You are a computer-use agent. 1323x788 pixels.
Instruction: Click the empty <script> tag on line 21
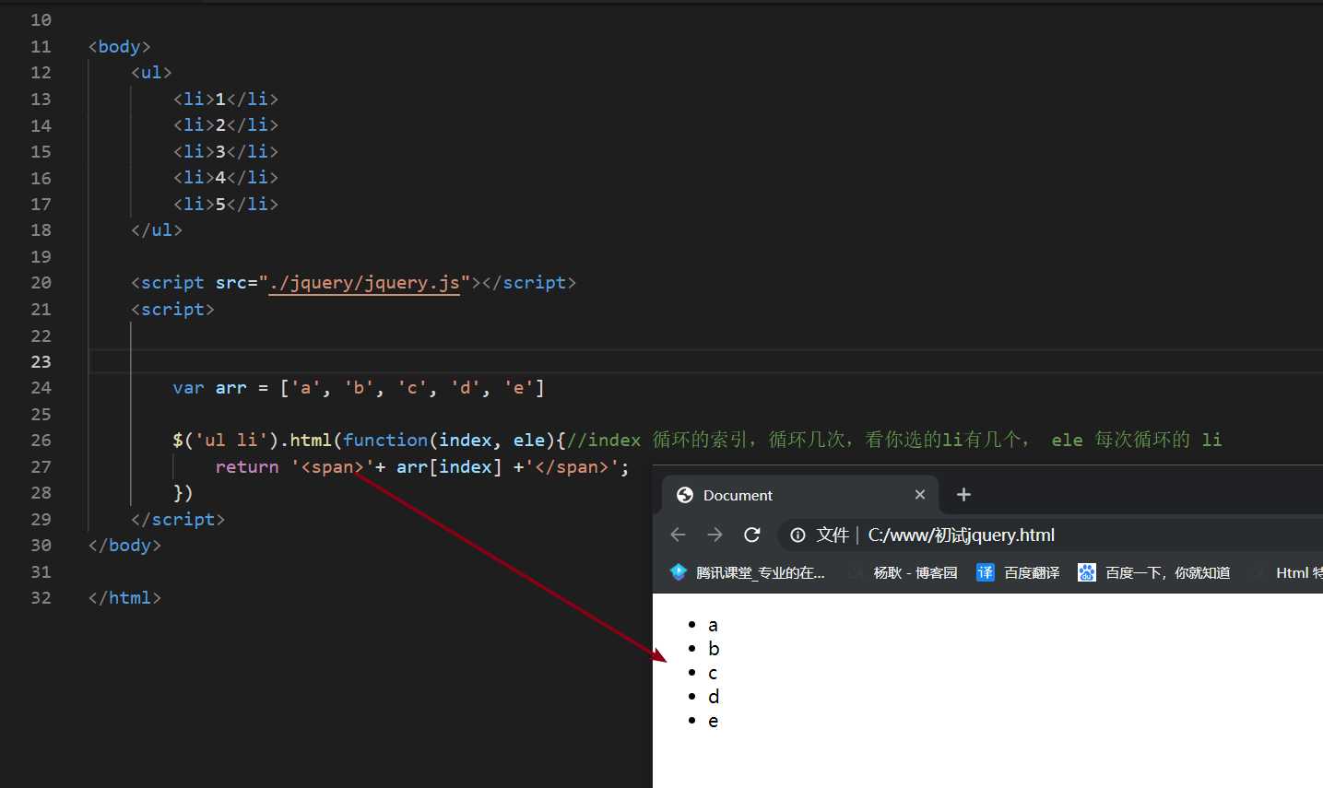click(x=172, y=309)
